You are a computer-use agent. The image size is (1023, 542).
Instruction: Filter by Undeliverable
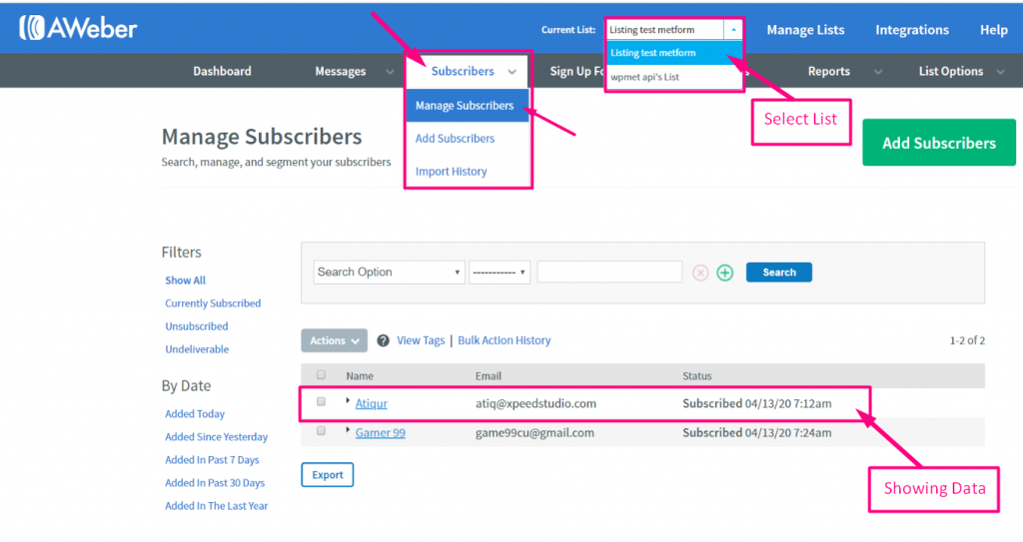(x=197, y=349)
